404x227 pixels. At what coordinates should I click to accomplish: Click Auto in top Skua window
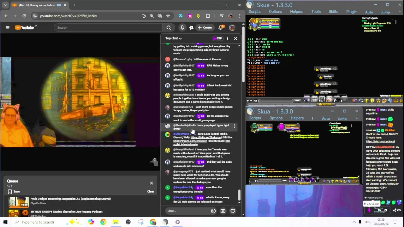369,12
